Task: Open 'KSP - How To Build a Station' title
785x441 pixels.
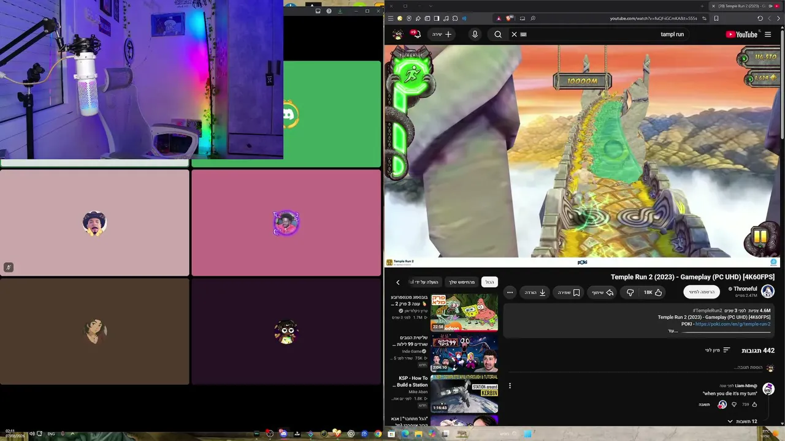Action: tap(412, 382)
